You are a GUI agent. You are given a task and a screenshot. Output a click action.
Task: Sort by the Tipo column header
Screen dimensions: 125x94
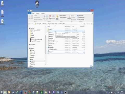pos(73,26)
